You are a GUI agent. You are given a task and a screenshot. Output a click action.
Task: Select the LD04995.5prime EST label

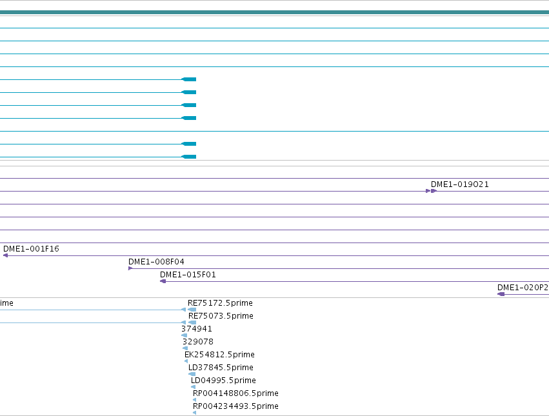(x=223, y=381)
